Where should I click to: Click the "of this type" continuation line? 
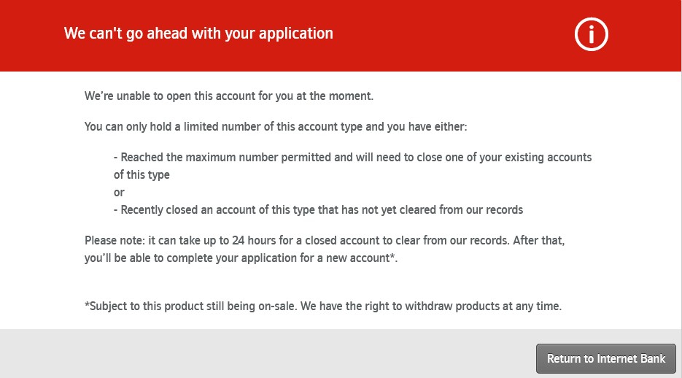point(142,175)
